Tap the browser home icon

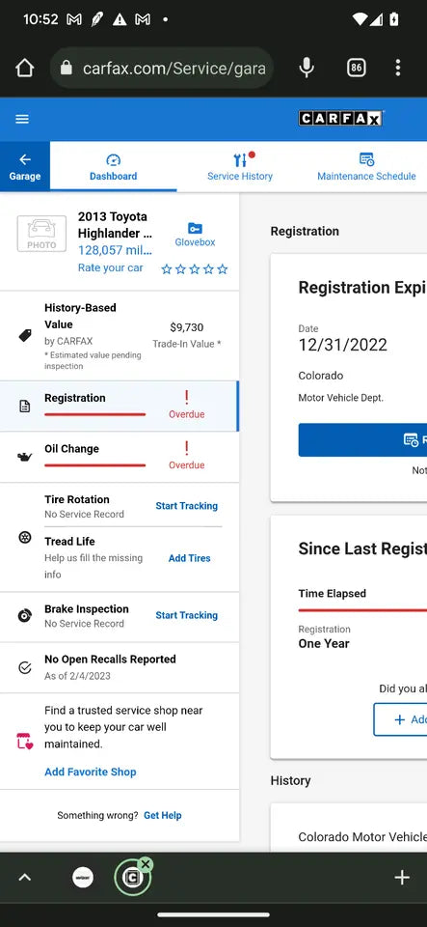[x=24, y=68]
